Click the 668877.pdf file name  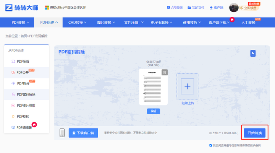point(154,62)
